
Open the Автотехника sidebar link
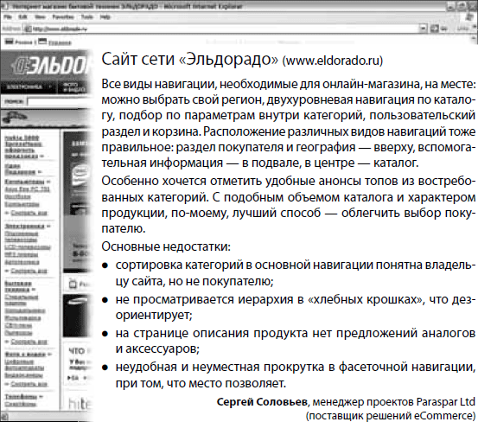22,262
